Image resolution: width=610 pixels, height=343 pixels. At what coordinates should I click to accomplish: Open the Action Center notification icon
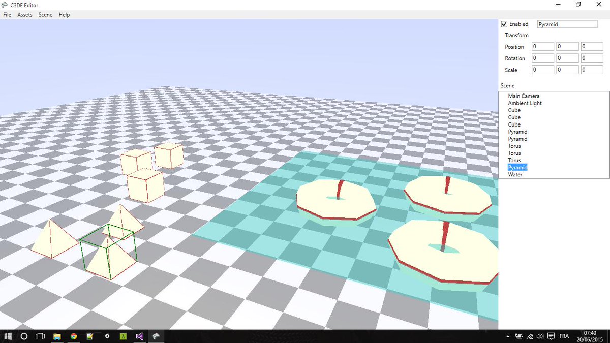coord(551,336)
